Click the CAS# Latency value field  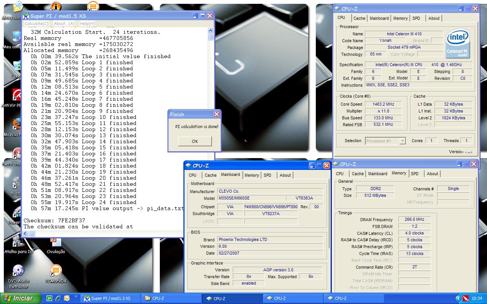(414, 233)
